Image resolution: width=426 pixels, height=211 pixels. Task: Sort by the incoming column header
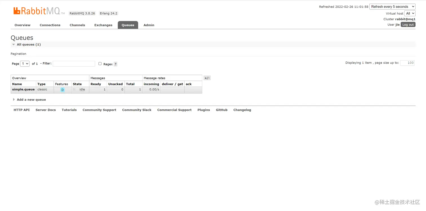(x=151, y=84)
